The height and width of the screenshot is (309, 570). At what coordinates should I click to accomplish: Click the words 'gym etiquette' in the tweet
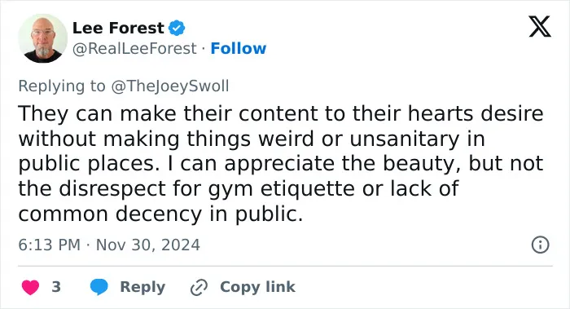[x=282, y=189]
